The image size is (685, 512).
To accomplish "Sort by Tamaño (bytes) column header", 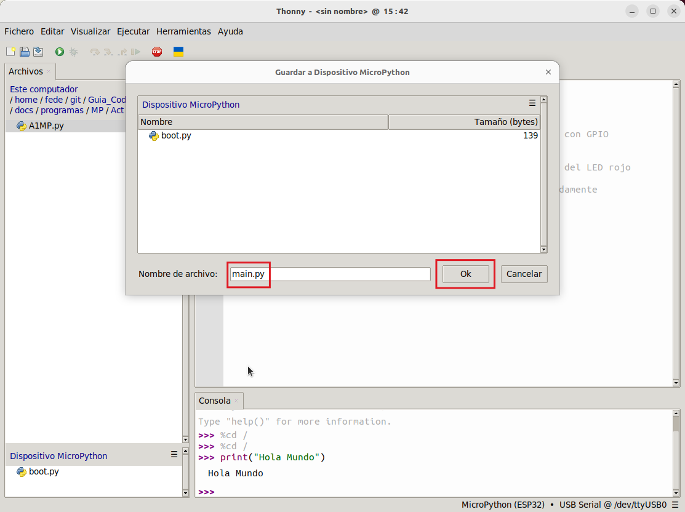I will click(x=464, y=122).
